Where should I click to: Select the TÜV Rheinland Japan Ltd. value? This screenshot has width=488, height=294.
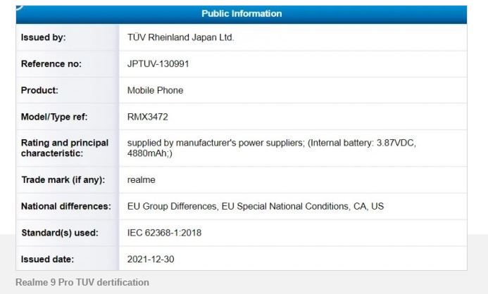pyautogui.click(x=180, y=38)
